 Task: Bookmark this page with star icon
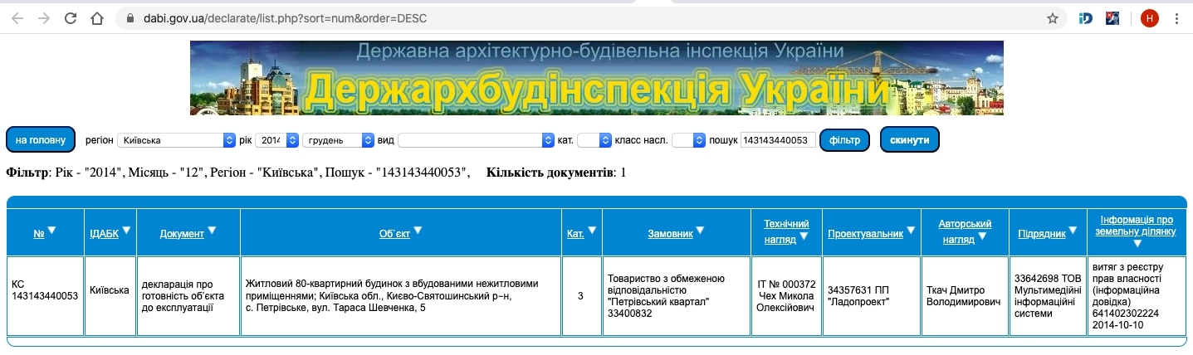pyautogui.click(x=1052, y=17)
